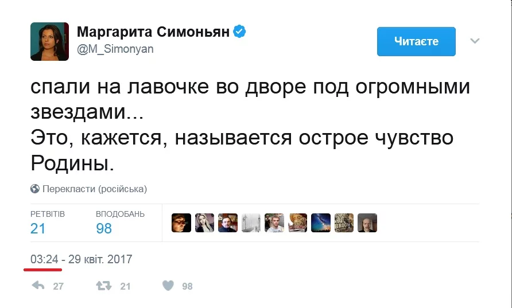The height and width of the screenshot is (308, 512).
Task: Retweet using the retweet arrows icon
Action: pos(103,286)
